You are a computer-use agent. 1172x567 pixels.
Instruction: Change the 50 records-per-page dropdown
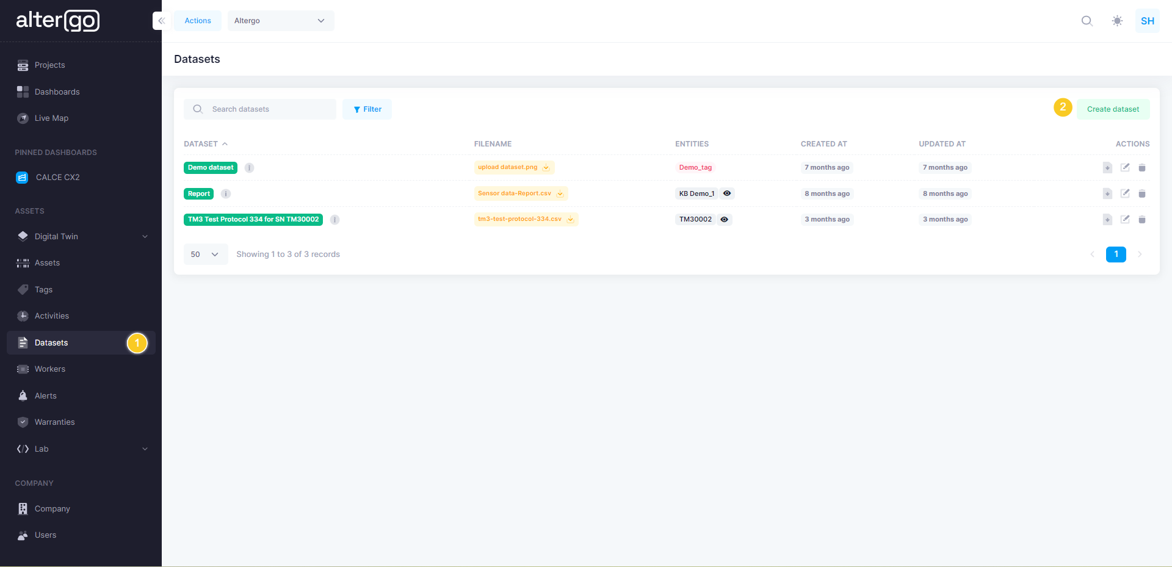pyautogui.click(x=205, y=255)
